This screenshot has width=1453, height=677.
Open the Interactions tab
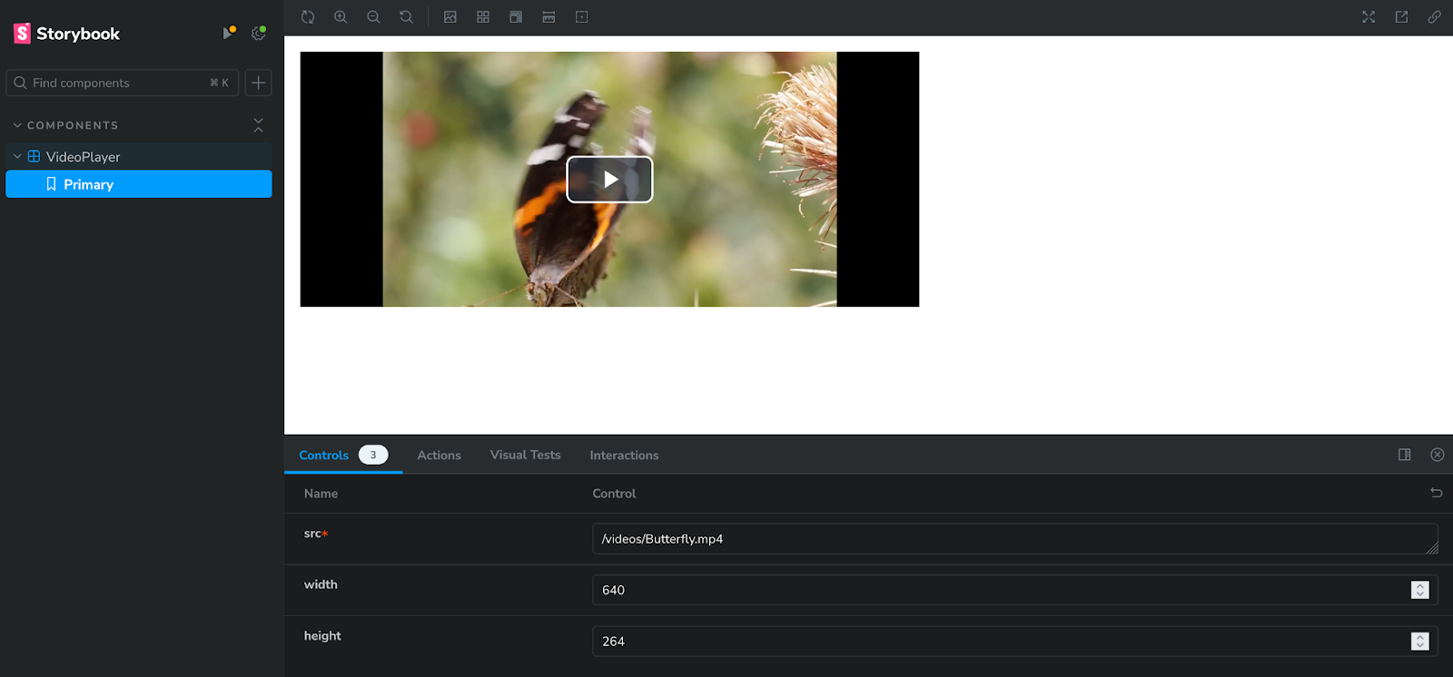[x=624, y=456]
